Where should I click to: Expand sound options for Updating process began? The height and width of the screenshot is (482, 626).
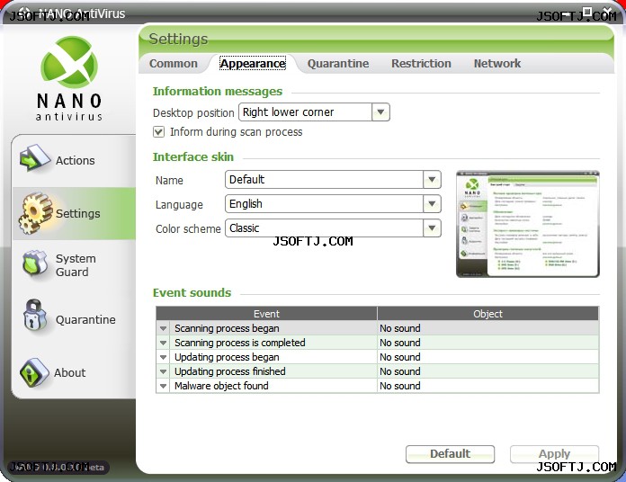(x=163, y=357)
